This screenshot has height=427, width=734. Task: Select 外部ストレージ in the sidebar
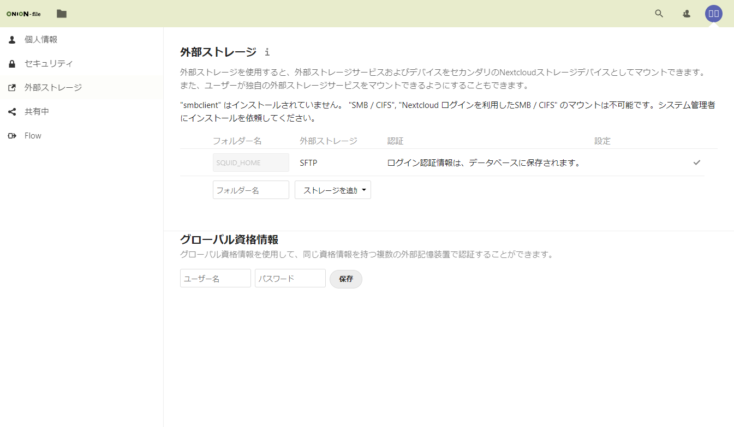coord(53,88)
